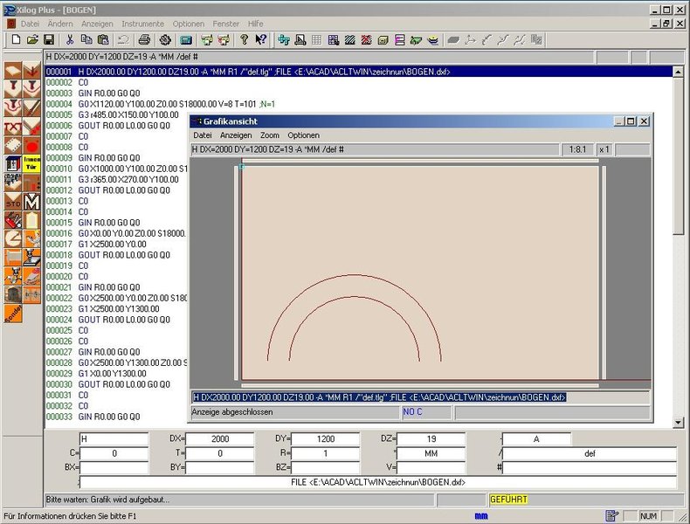This screenshot has height=524, width=690.
Task: Open Zoom menu in Grafikansicht window
Action: tap(269, 135)
